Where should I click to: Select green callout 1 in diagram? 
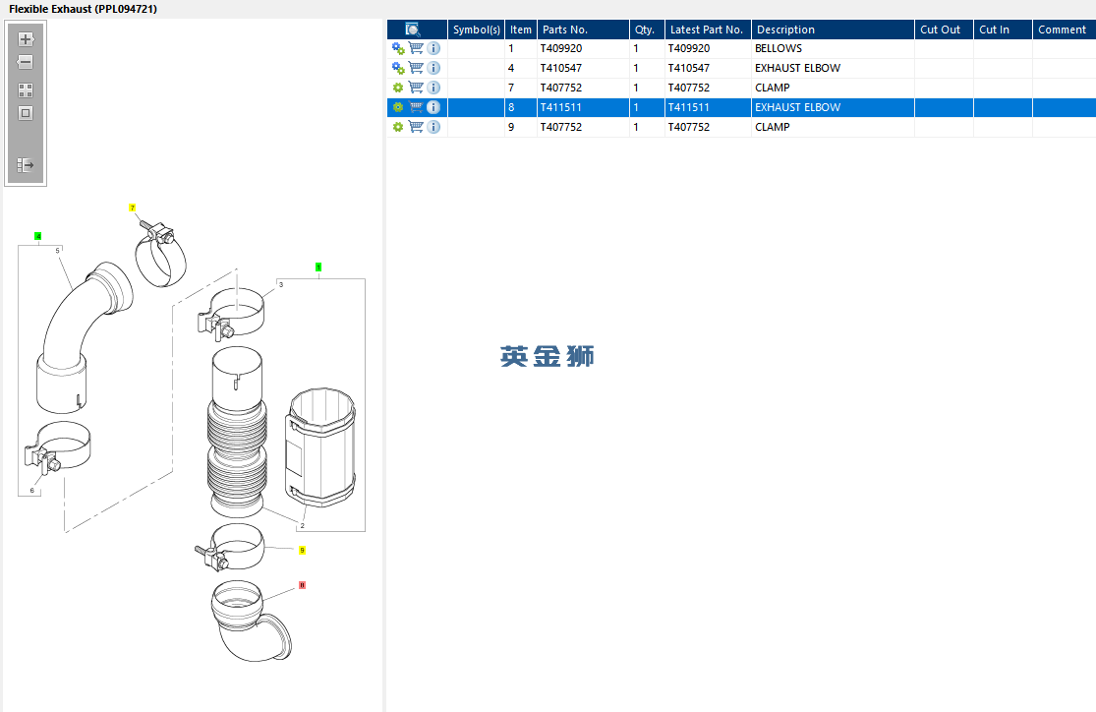(x=318, y=267)
